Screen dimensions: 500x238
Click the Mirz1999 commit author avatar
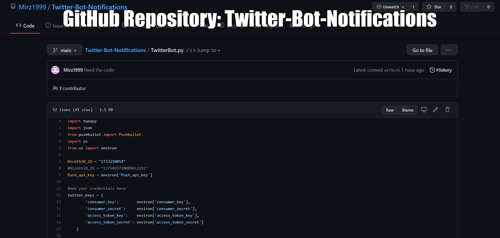tap(55, 70)
